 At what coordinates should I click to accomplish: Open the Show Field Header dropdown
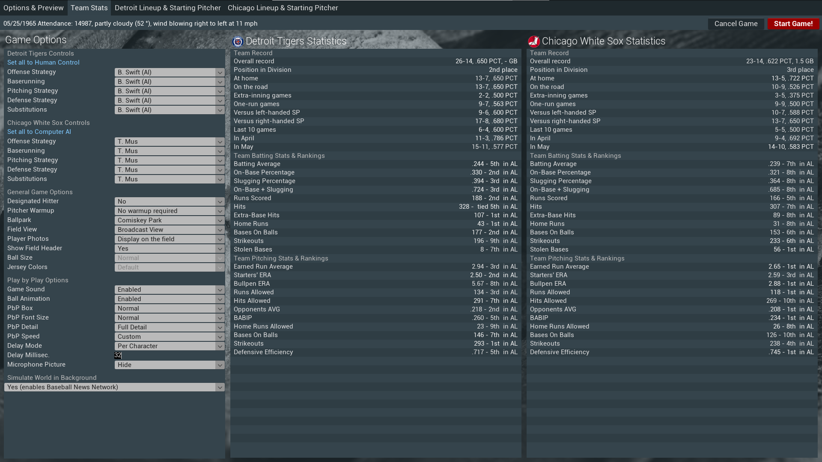pos(170,249)
